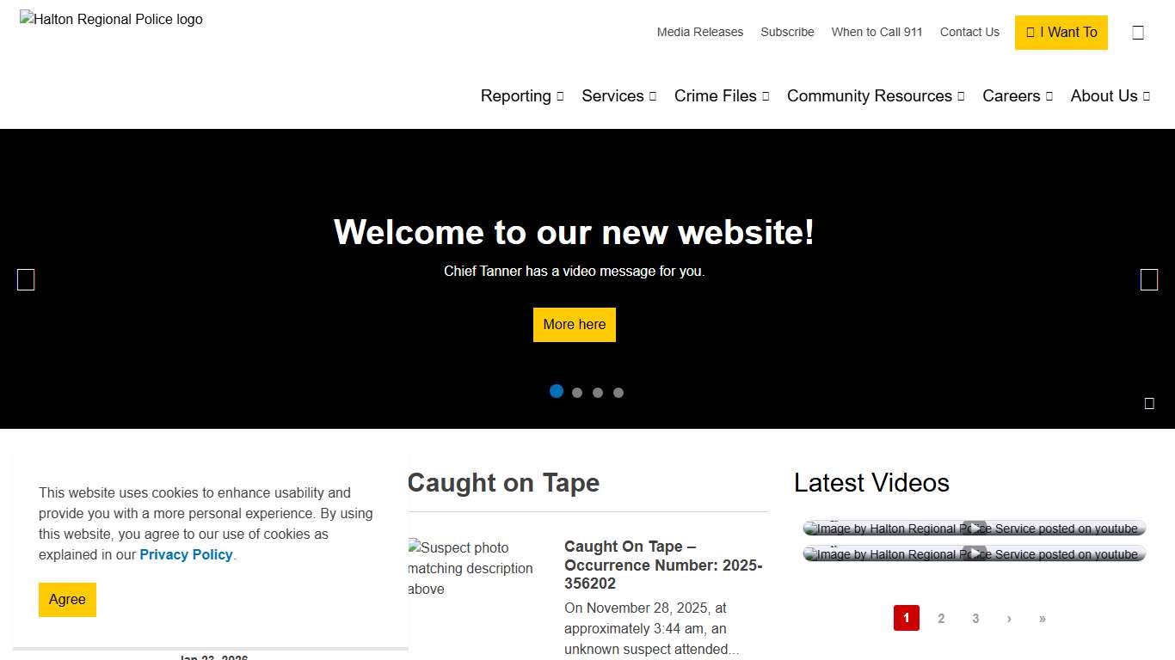Open the Privacy Policy link
1175x660 pixels.
[186, 555]
